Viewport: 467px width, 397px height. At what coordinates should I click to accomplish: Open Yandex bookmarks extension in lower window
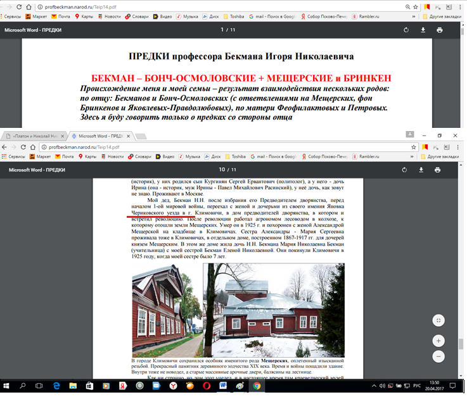point(425,147)
